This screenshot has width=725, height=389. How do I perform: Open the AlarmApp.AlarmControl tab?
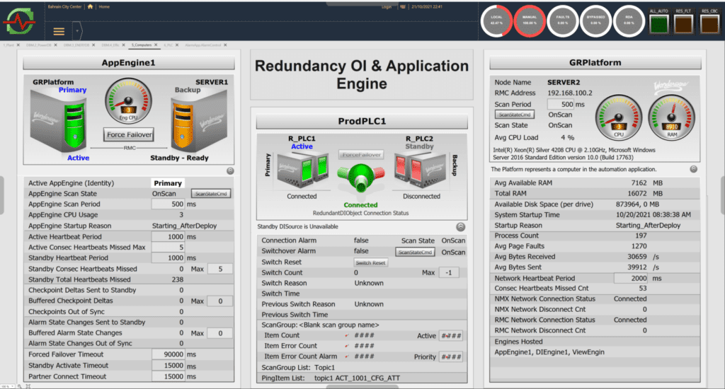pos(203,45)
